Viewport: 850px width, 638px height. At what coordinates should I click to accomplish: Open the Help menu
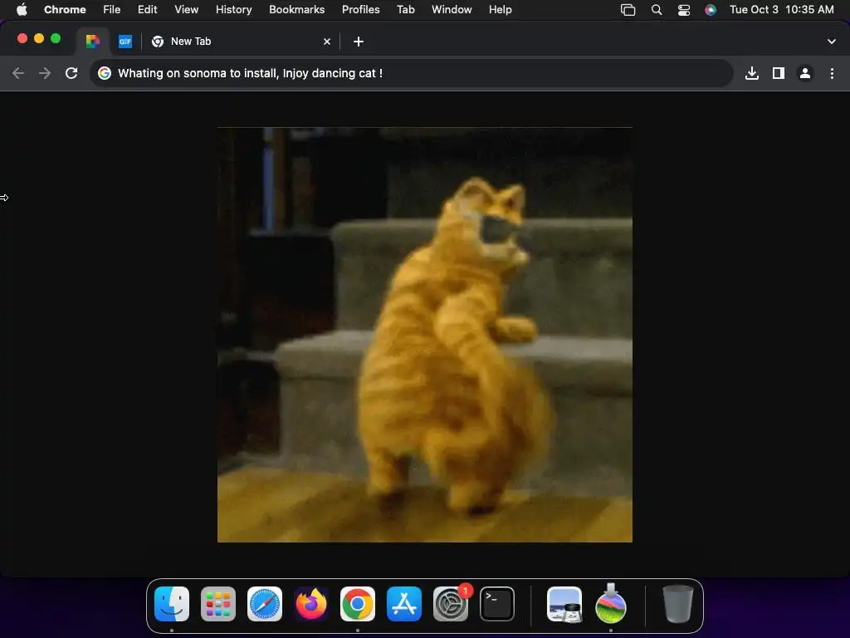tap(500, 9)
